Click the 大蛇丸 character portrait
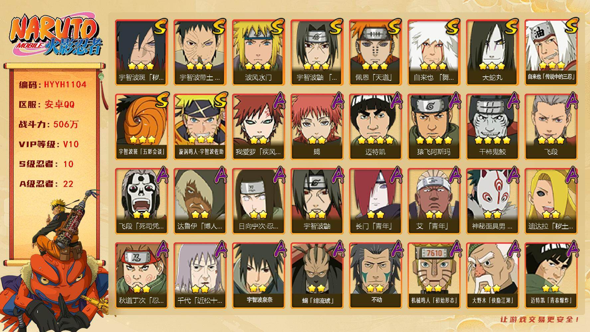Screen dimensions: 590x332 [x=492, y=52]
